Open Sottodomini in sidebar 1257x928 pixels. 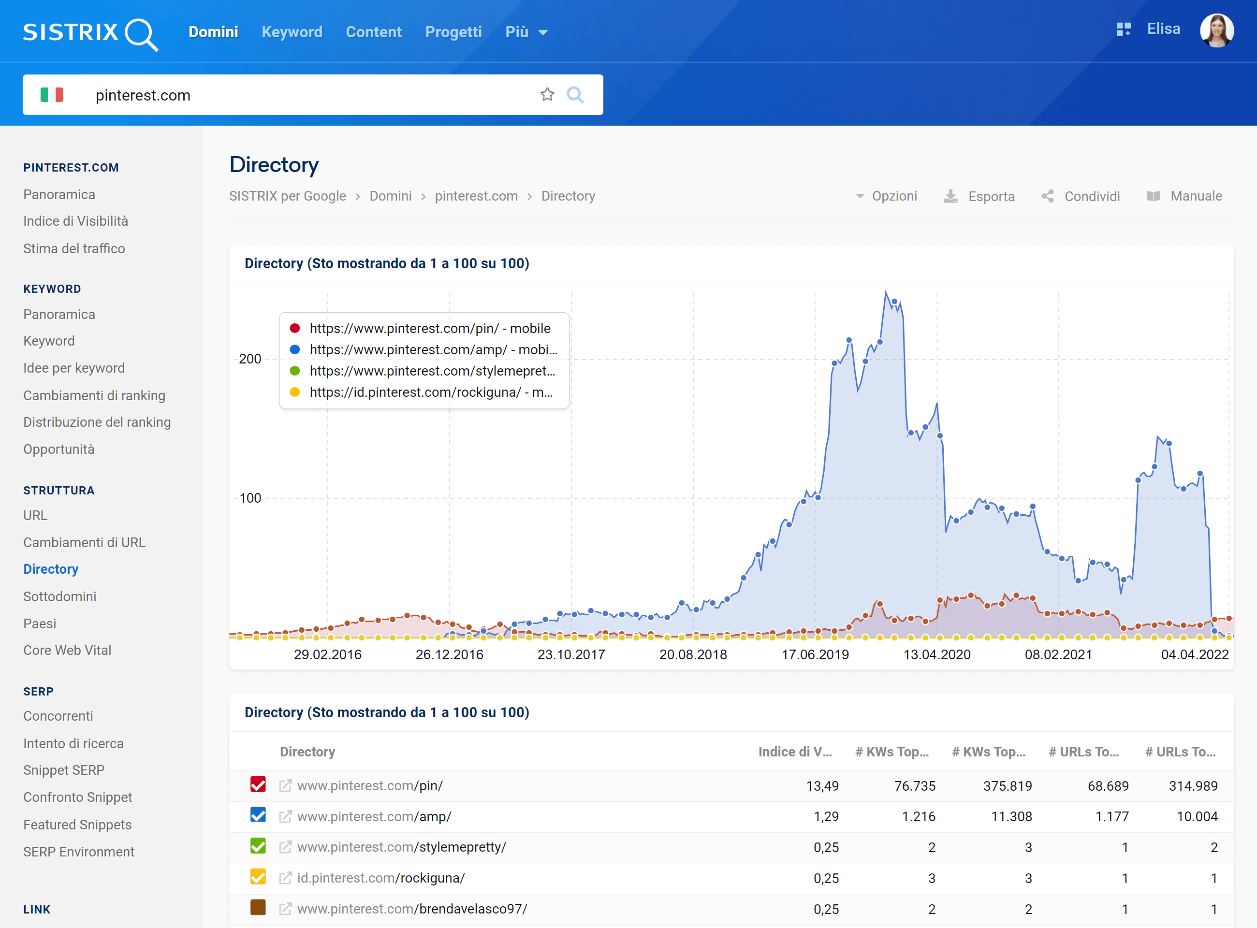[x=60, y=596]
